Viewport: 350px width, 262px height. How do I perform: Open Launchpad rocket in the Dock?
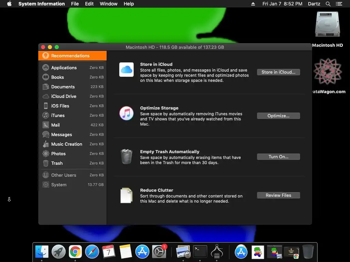[x=58, y=252]
